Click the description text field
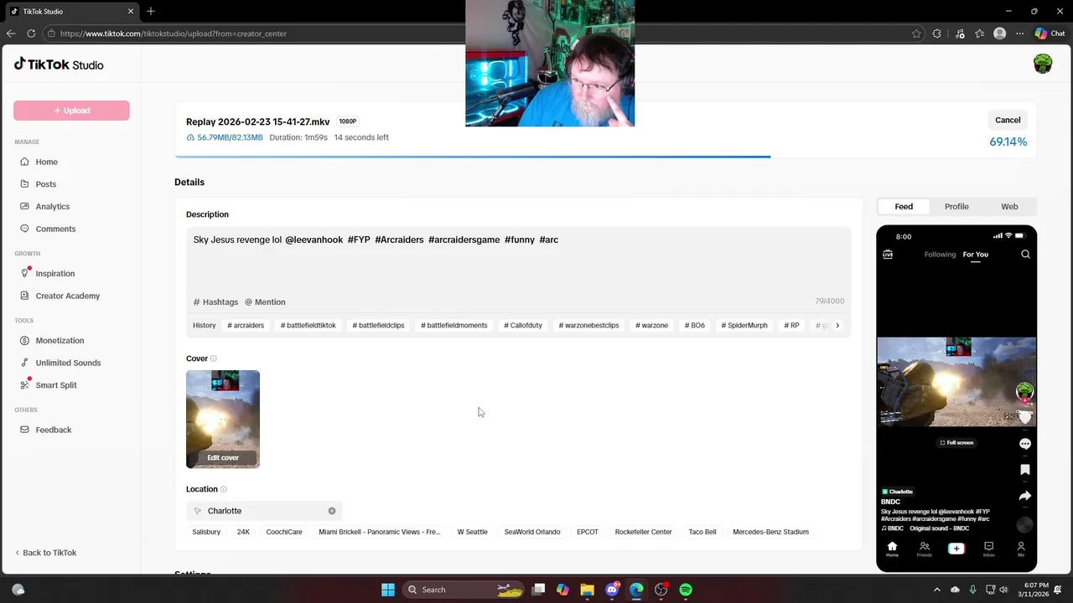 518,260
